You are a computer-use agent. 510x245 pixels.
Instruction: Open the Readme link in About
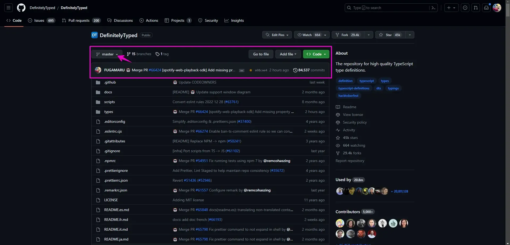[x=346, y=107]
